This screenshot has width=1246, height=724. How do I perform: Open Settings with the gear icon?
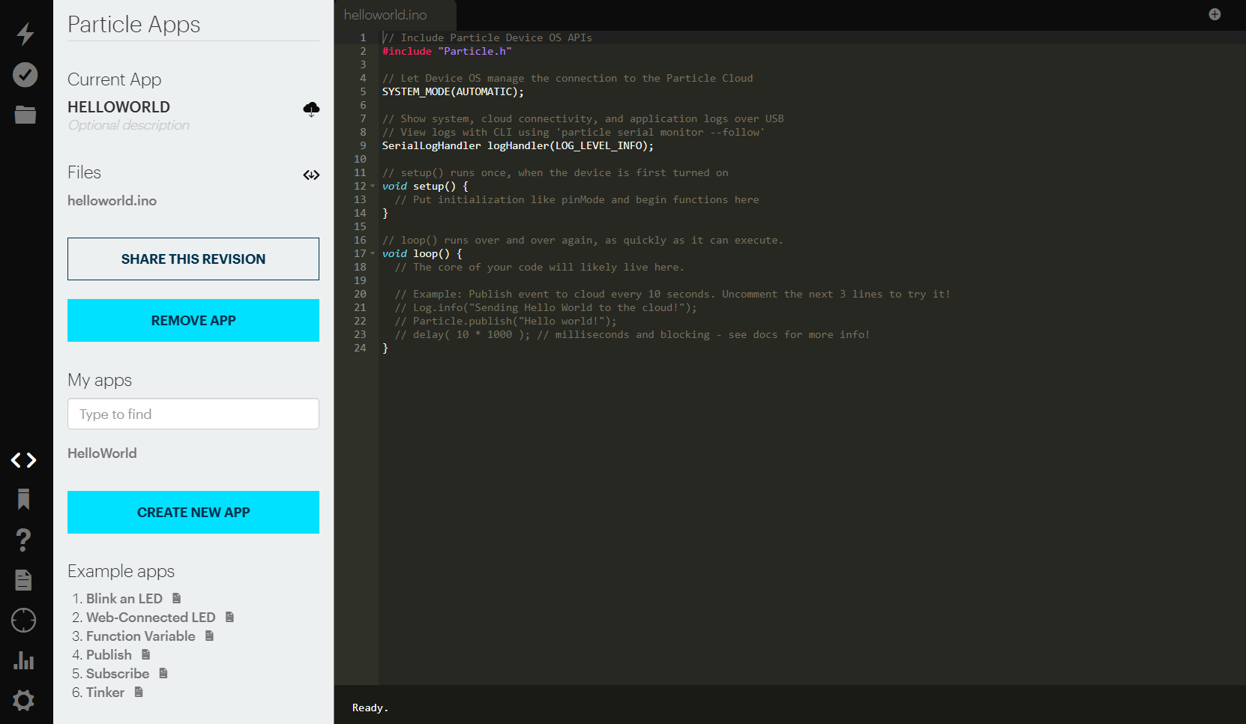click(23, 700)
